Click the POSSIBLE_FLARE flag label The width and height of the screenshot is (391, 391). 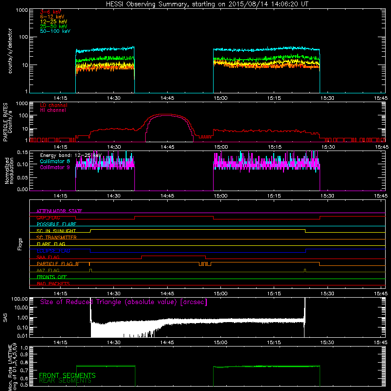pos(56,224)
